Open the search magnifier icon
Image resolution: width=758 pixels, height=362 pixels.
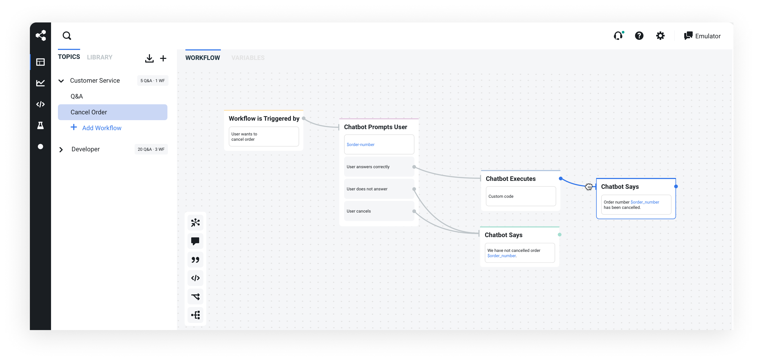(67, 36)
